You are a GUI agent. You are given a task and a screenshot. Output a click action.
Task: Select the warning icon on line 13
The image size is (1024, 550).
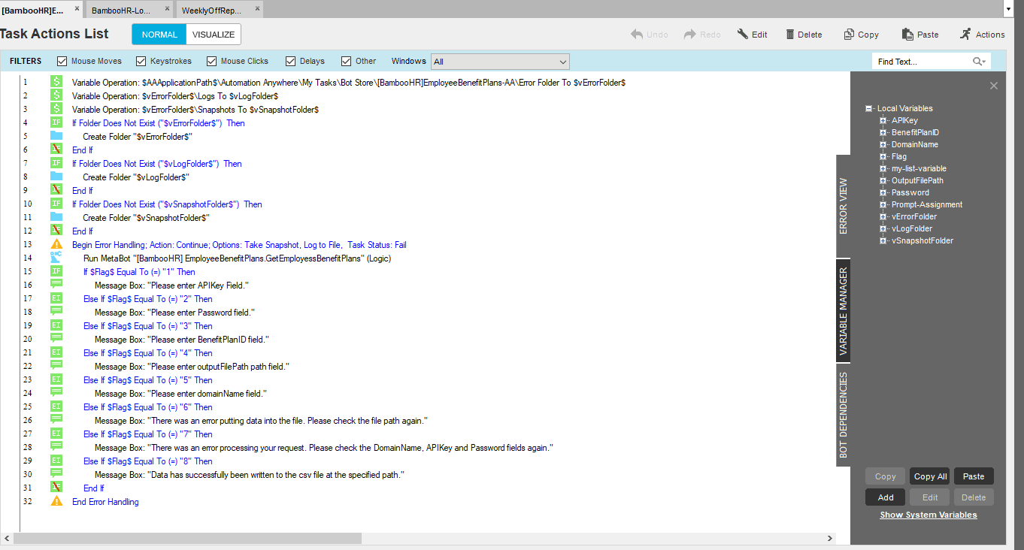click(x=56, y=244)
